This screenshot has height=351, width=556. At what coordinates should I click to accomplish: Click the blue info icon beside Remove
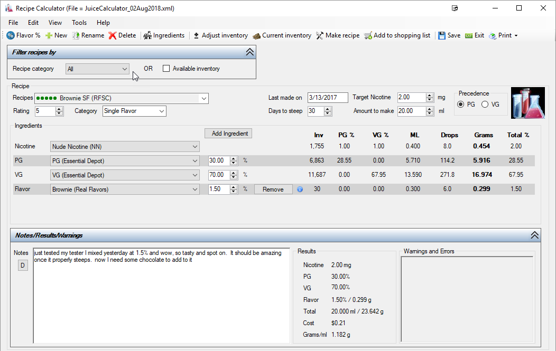(300, 189)
